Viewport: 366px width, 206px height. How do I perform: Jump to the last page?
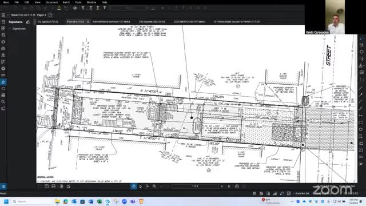coord(229,186)
